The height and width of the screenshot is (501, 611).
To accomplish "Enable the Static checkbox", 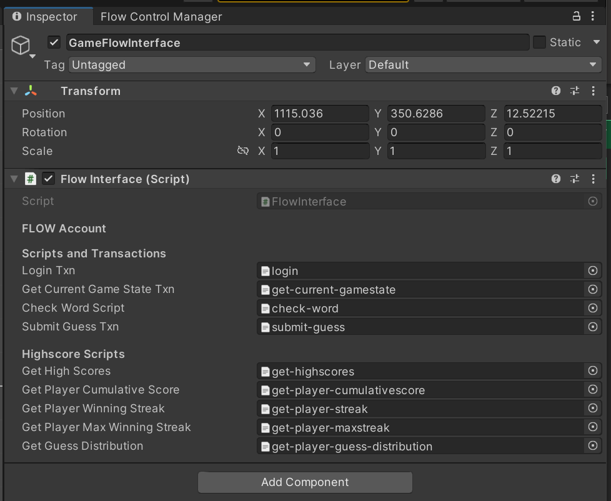I will pos(540,42).
